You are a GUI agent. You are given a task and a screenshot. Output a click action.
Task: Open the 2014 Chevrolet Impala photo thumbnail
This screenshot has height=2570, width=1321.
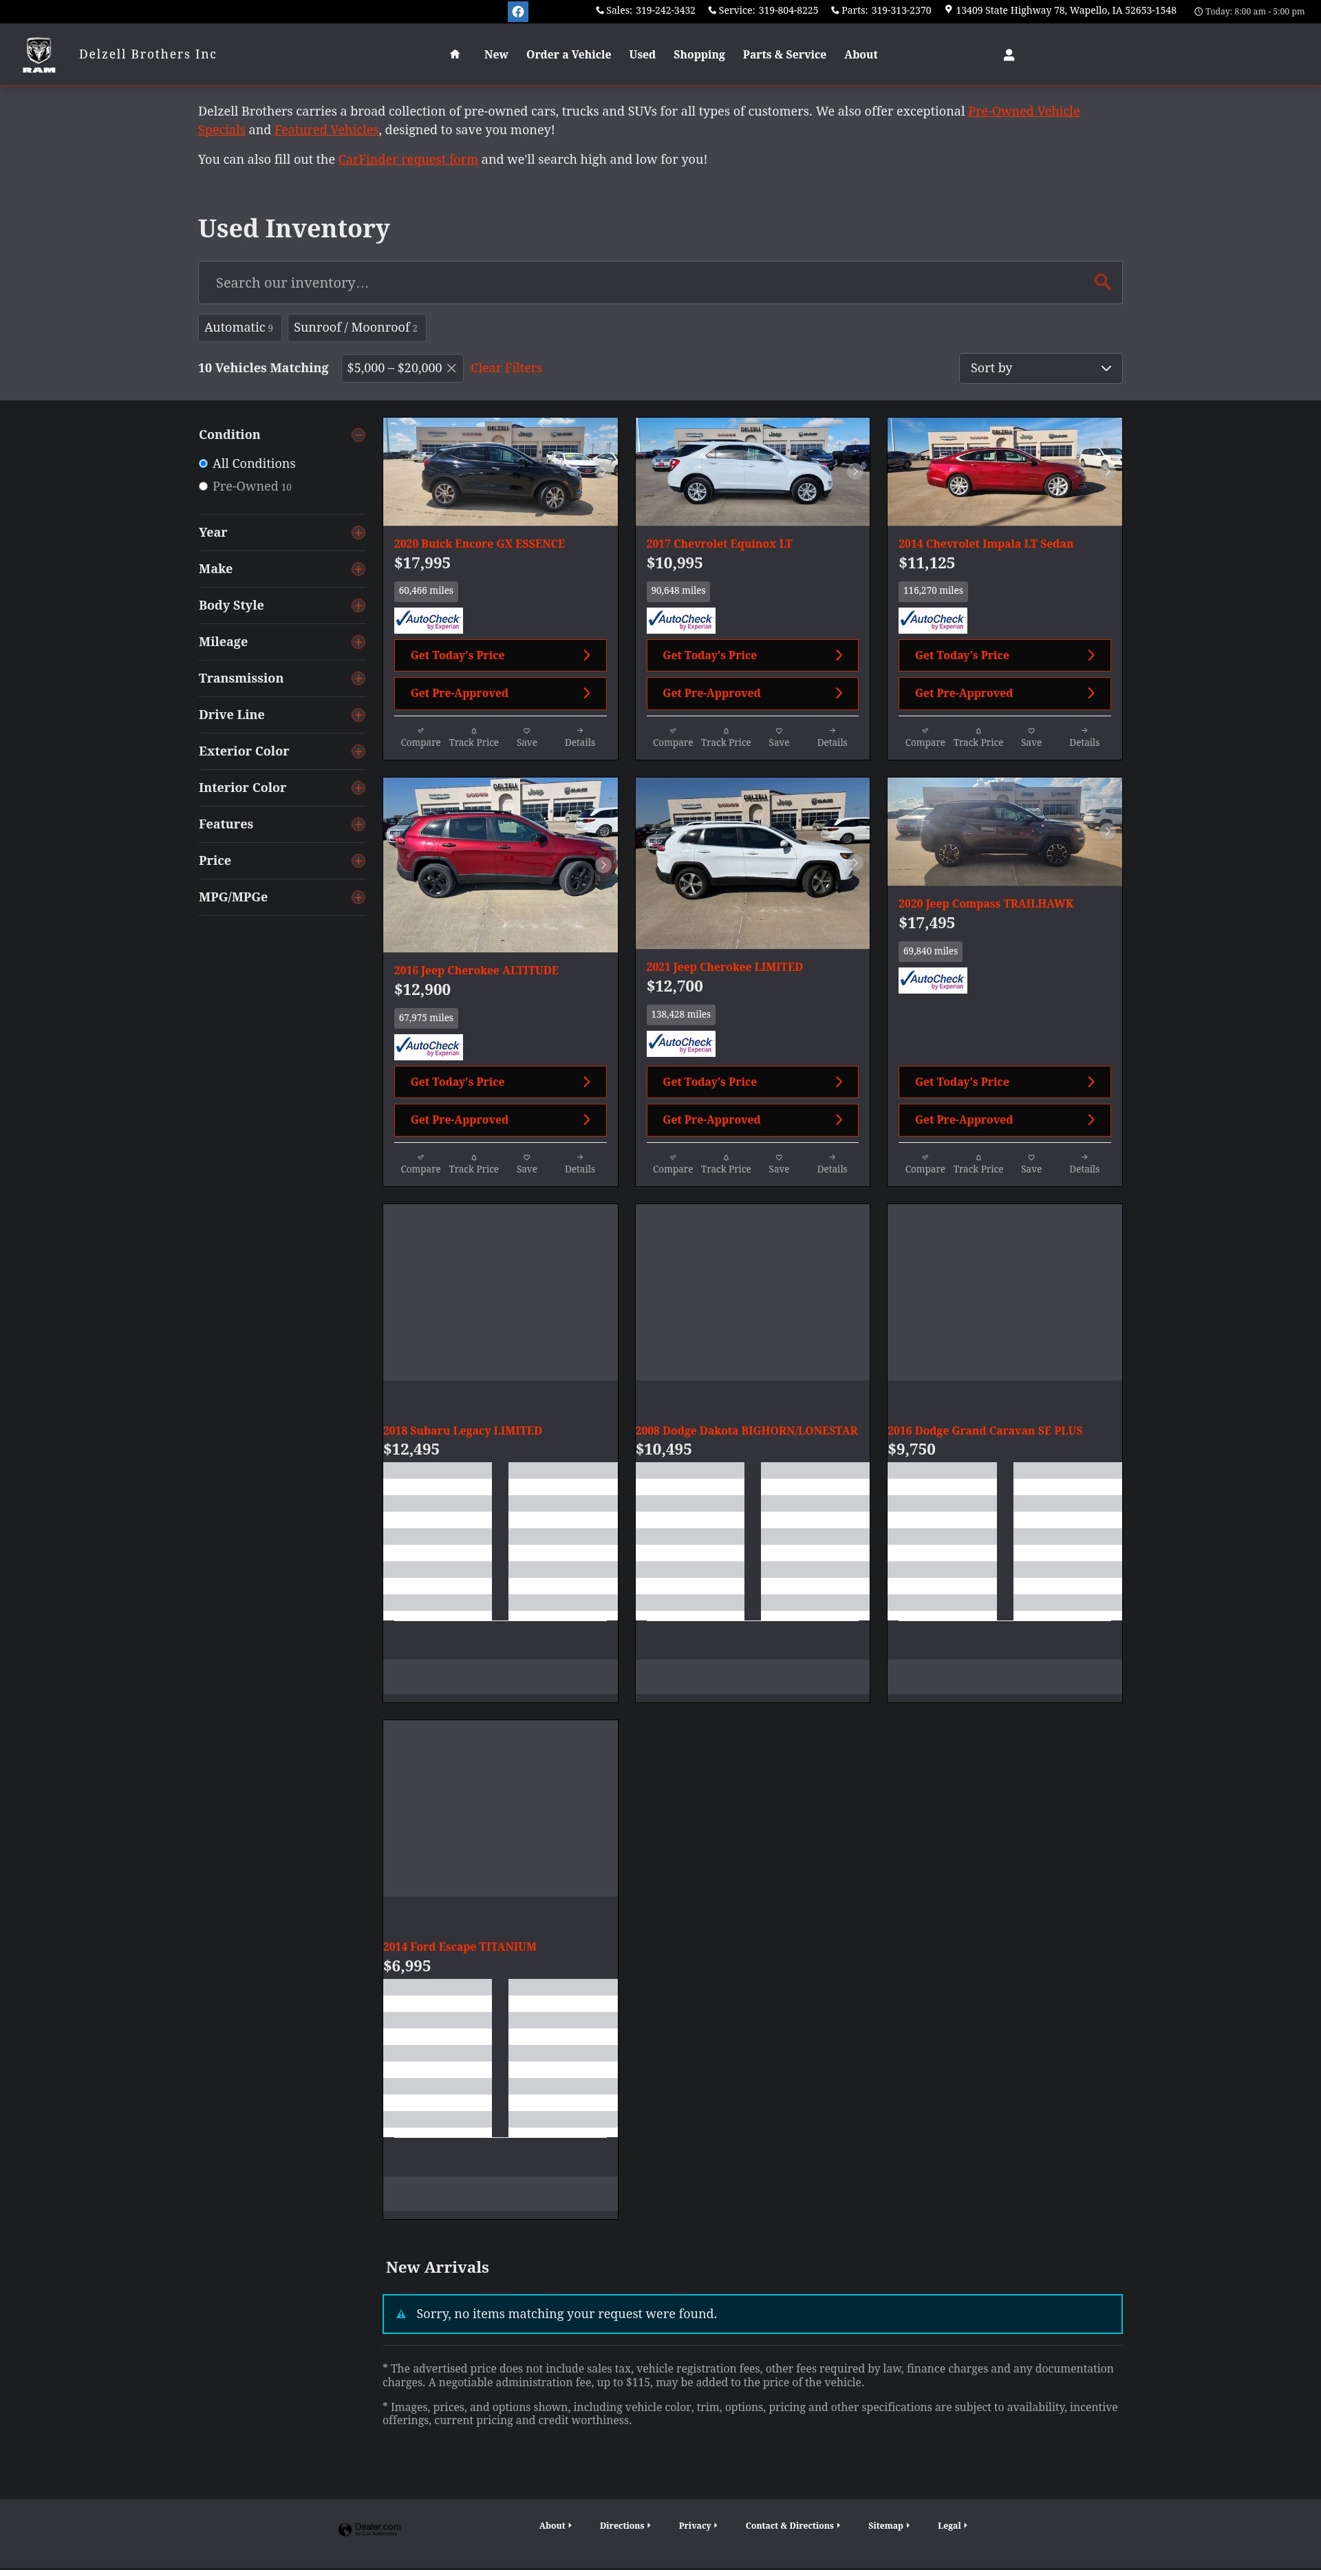[1005, 472]
